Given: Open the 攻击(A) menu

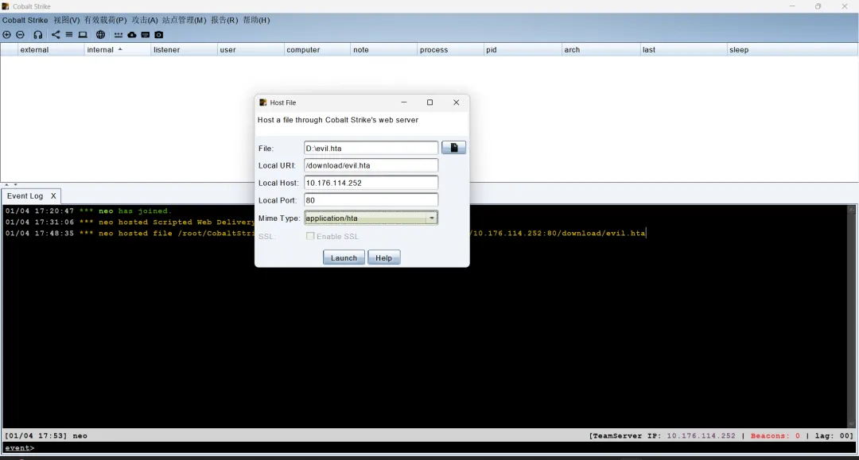Looking at the screenshot, I should (x=145, y=20).
